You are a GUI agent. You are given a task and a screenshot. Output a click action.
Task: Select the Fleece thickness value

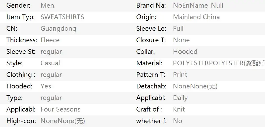(50, 40)
